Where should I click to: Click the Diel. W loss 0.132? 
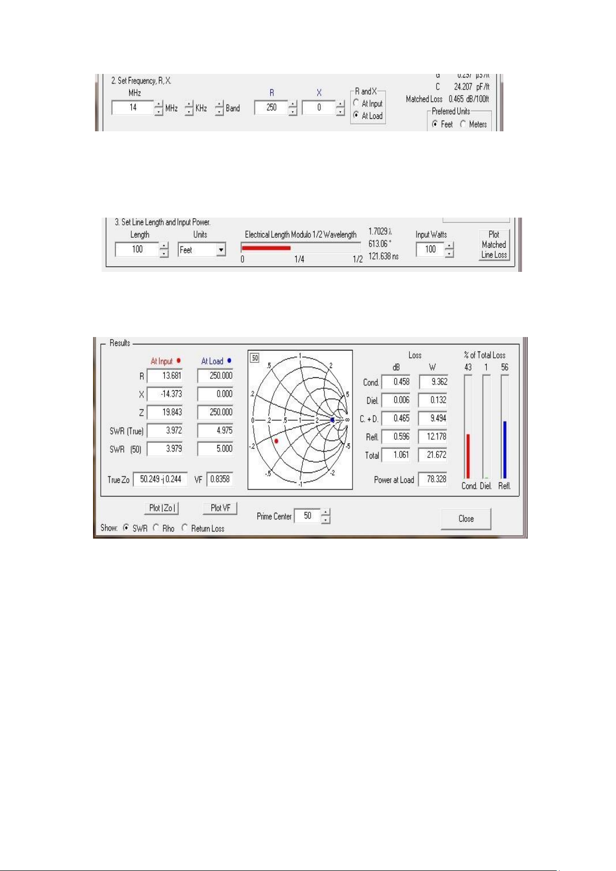(433, 400)
